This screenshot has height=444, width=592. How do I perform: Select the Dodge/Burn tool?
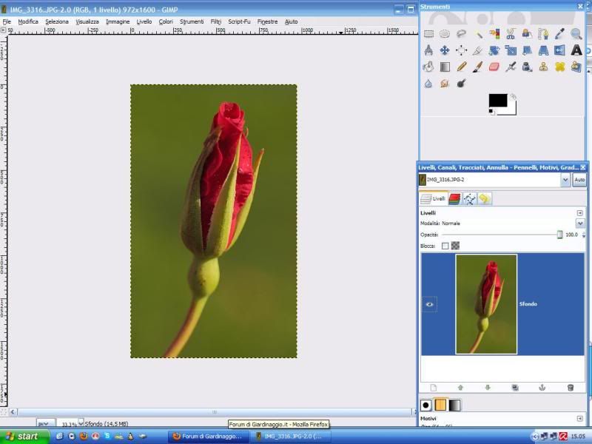tap(461, 84)
